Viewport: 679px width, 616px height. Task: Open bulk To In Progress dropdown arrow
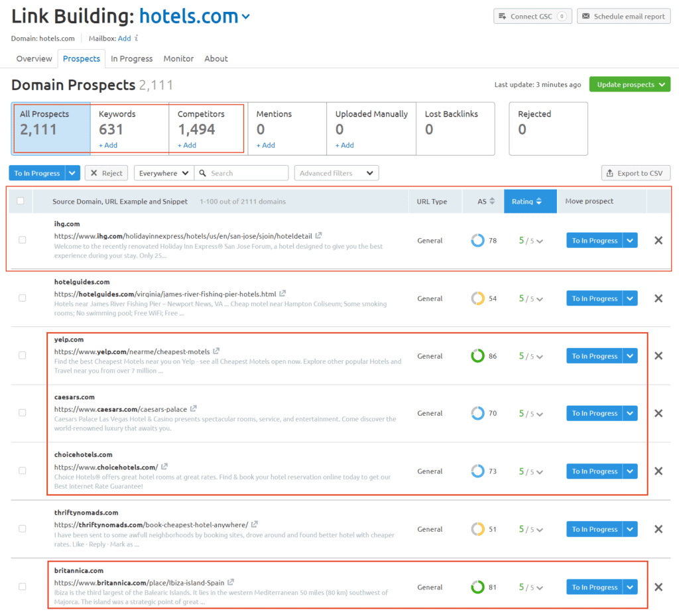point(72,173)
